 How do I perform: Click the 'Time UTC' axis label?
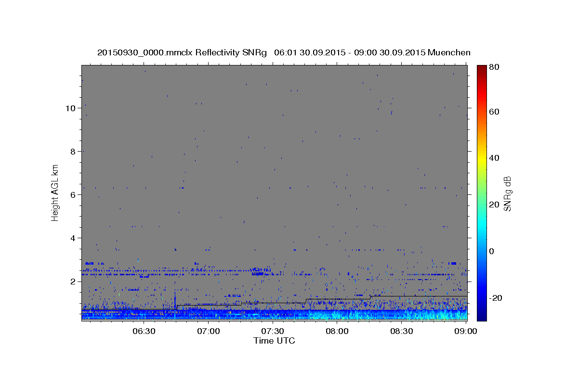(x=274, y=341)
